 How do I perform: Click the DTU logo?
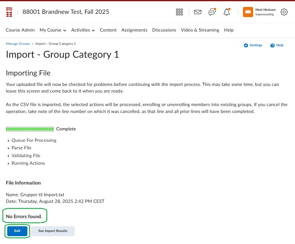point(9,12)
